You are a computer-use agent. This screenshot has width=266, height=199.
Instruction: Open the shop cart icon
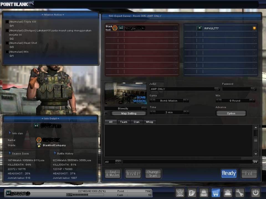click(216, 193)
